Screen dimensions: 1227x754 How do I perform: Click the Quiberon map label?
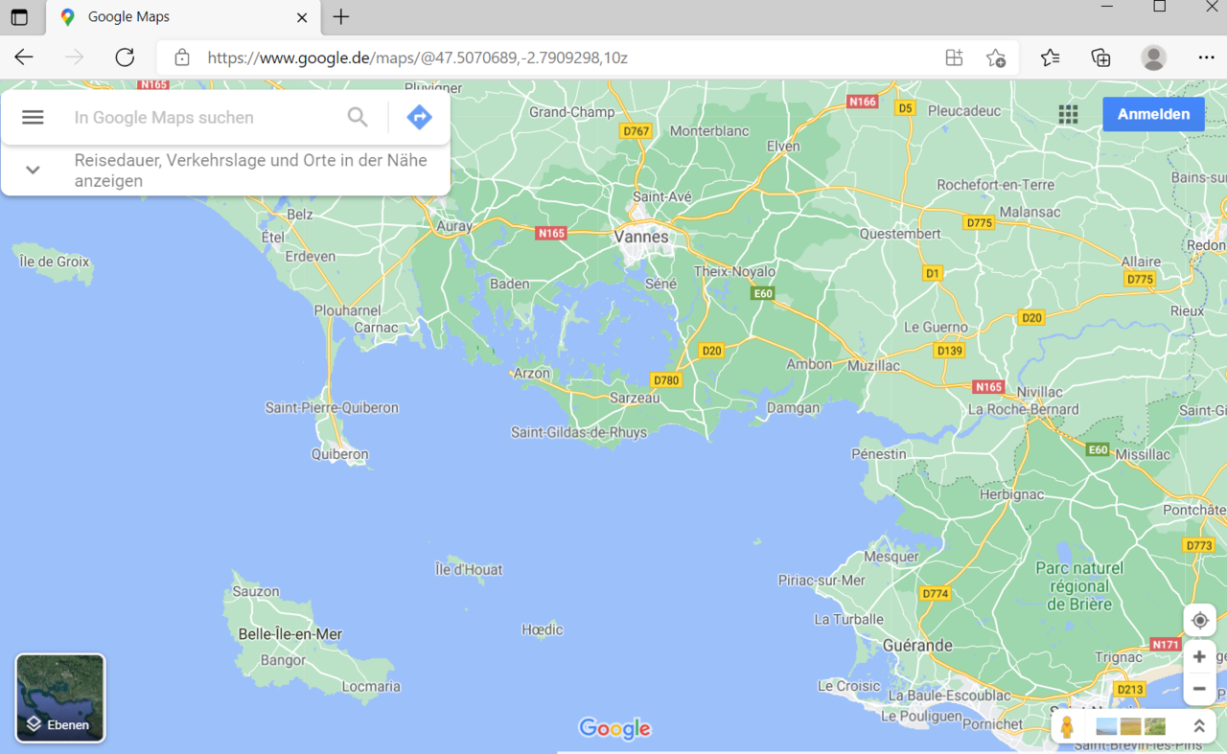339,454
